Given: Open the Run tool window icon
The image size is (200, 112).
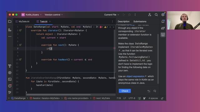Looking at the screenshot, I should click(10, 72).
